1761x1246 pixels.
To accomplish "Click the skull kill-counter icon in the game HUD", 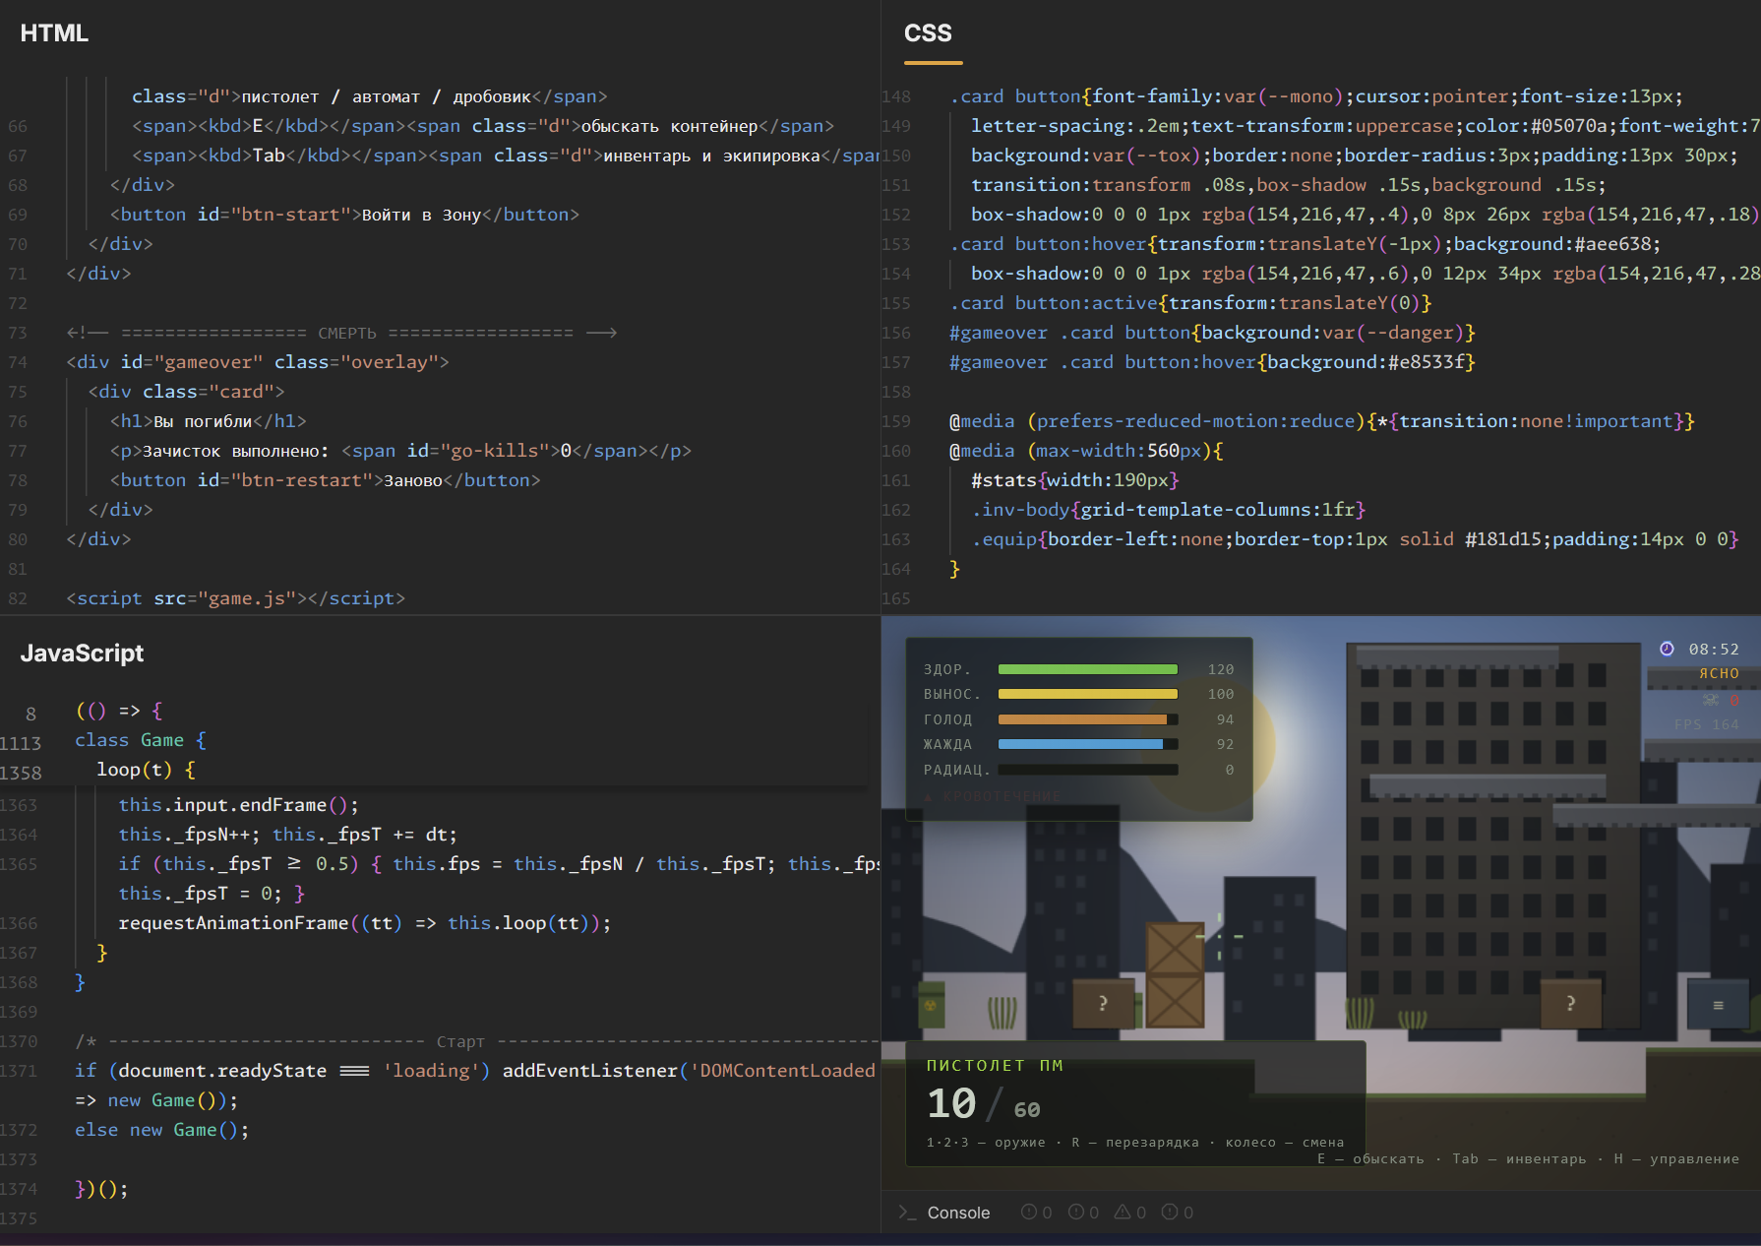I will coord(1712,700).
